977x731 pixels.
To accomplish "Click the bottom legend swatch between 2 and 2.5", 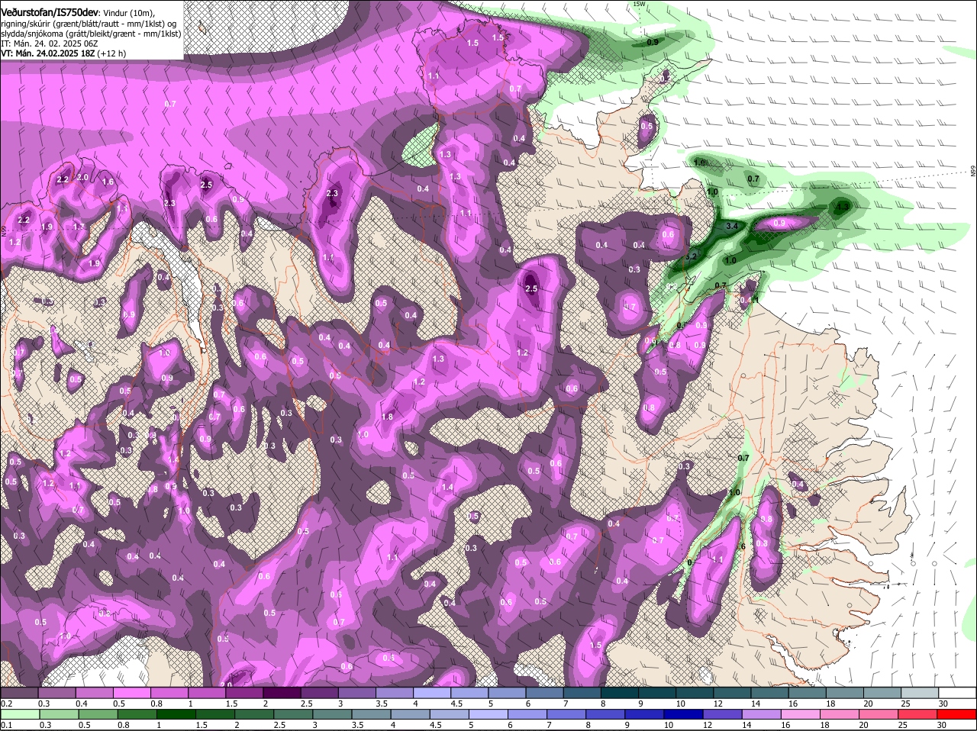I will click(255, 714).
